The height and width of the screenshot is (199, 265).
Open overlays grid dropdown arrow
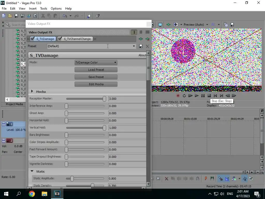(x=219, y=25)
